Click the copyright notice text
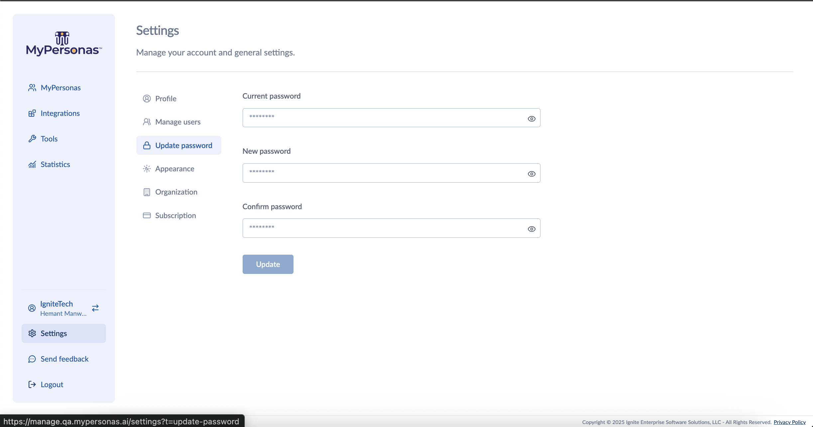Image resolution: width=813 pixels, height=427 pixels. (x=677, y=422)
